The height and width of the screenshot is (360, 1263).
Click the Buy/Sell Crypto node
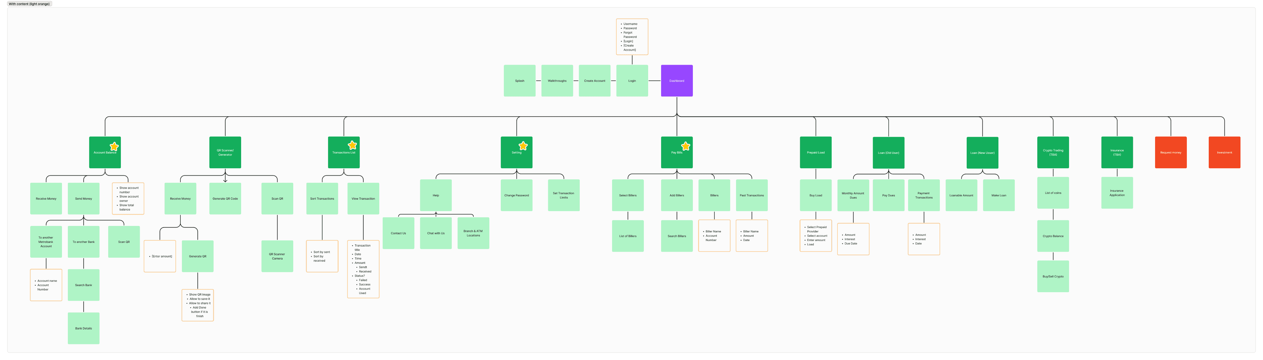pos(1053,276)
